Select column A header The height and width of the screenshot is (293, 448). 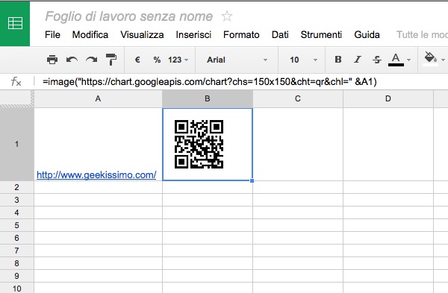(x=98, y=98)
